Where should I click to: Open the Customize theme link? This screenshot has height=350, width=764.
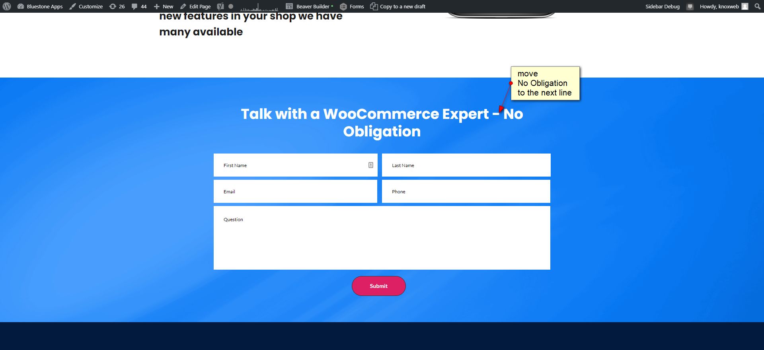pos(86,6)
